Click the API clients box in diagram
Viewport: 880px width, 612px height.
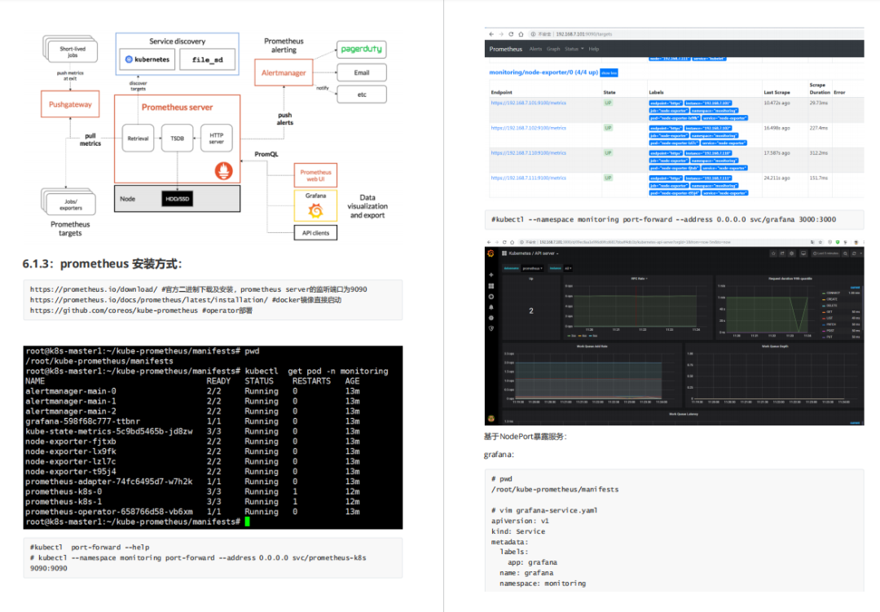[315, 232]
